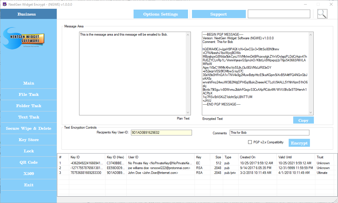Click the Key column header

(x=202, y=157)
